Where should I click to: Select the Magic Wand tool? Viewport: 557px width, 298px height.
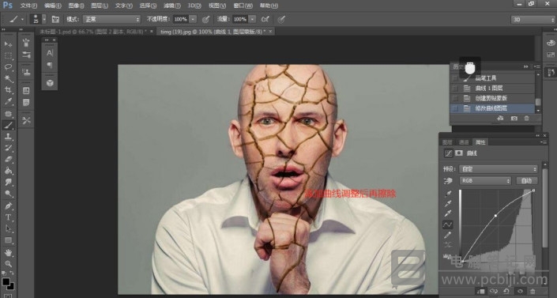[8, 78]
